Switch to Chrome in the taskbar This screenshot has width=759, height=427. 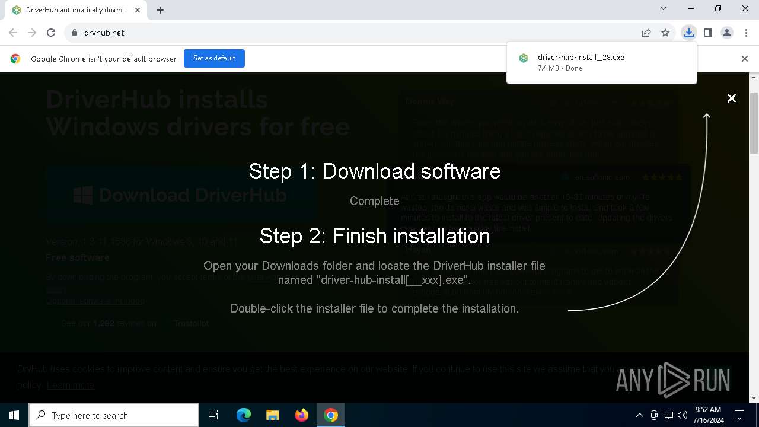click(331, 415)
